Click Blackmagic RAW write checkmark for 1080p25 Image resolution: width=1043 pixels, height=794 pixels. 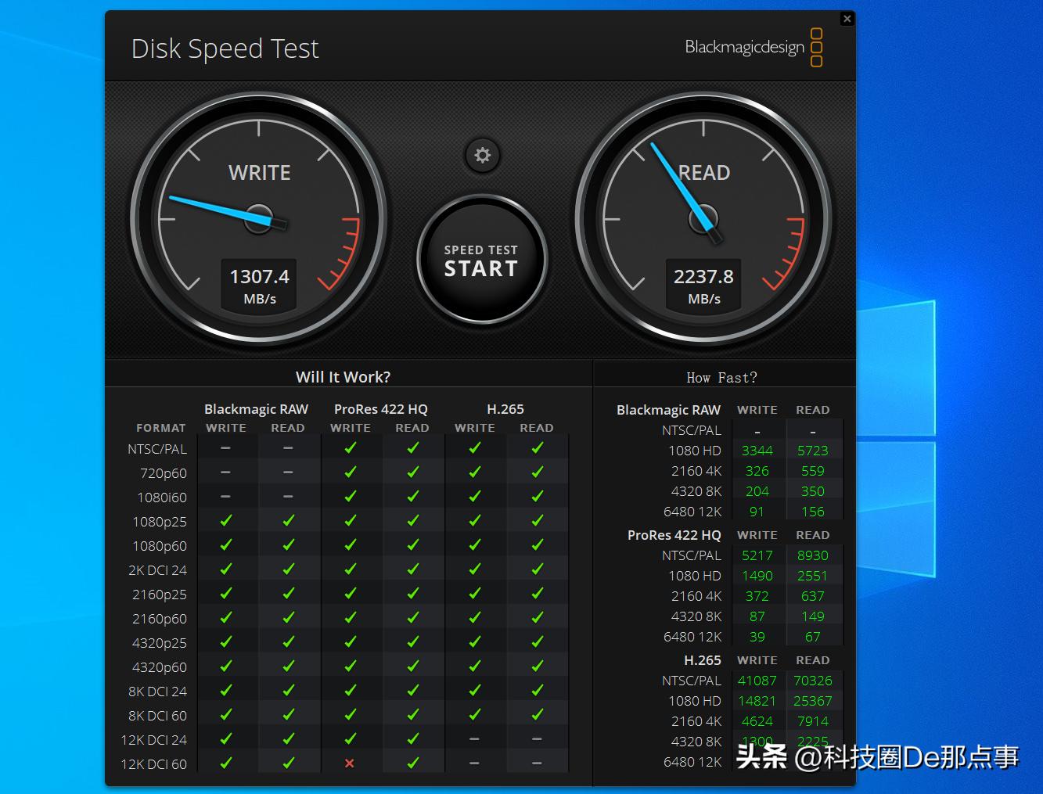[226, 521]
